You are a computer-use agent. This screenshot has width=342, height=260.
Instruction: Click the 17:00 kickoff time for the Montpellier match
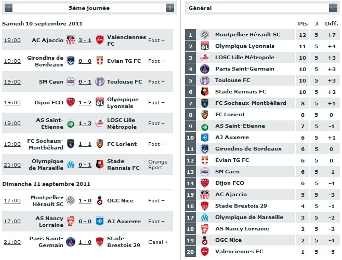(12, 200)
